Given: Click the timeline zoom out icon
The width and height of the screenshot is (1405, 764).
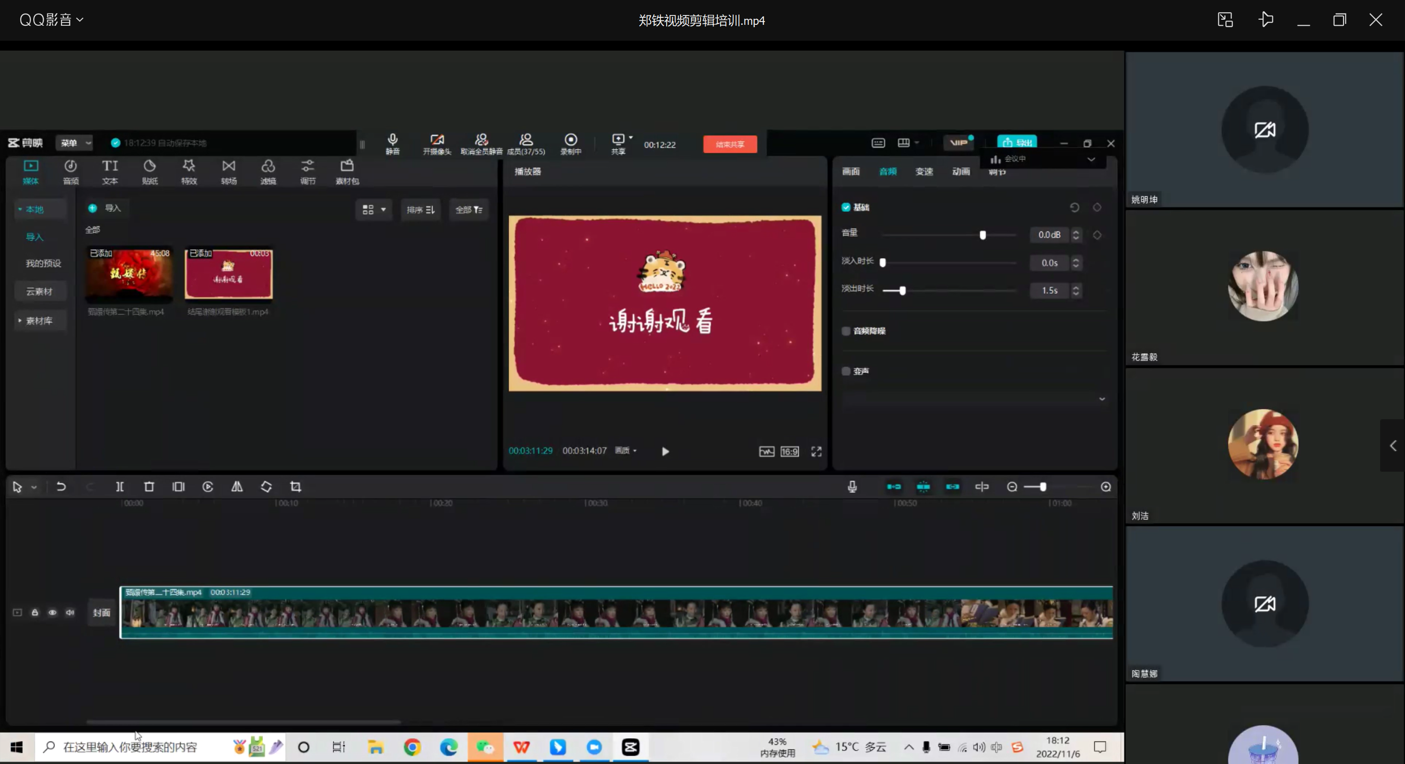Looking at the screenshot, I should point(1012,487).
